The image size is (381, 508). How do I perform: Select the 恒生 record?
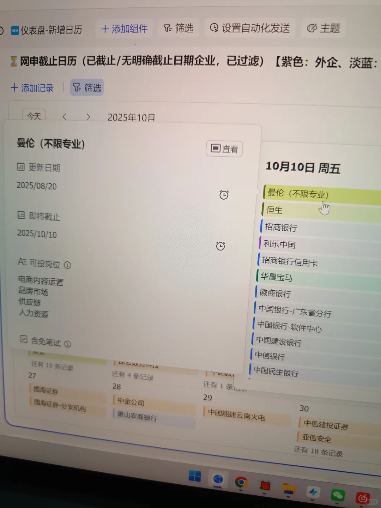point(321,212)
